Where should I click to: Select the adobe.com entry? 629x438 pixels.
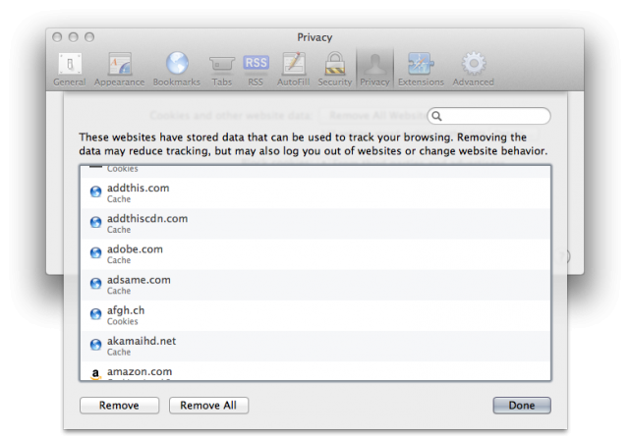pos(315,254)
